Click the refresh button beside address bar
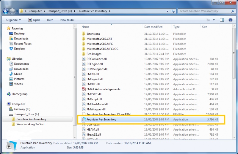The image size is (238, 154). coord(173,11)
